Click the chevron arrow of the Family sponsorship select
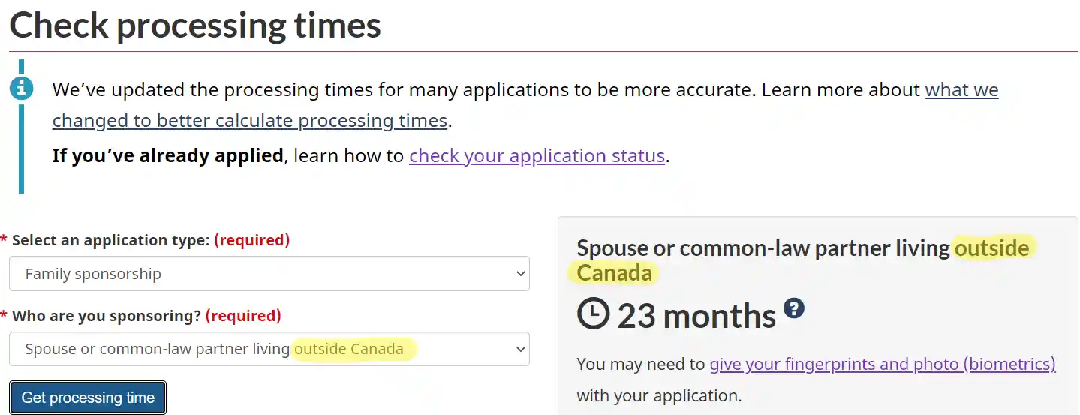 [521, 274]
